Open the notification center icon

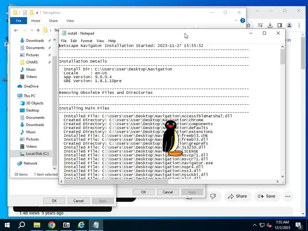click(299, 225)
